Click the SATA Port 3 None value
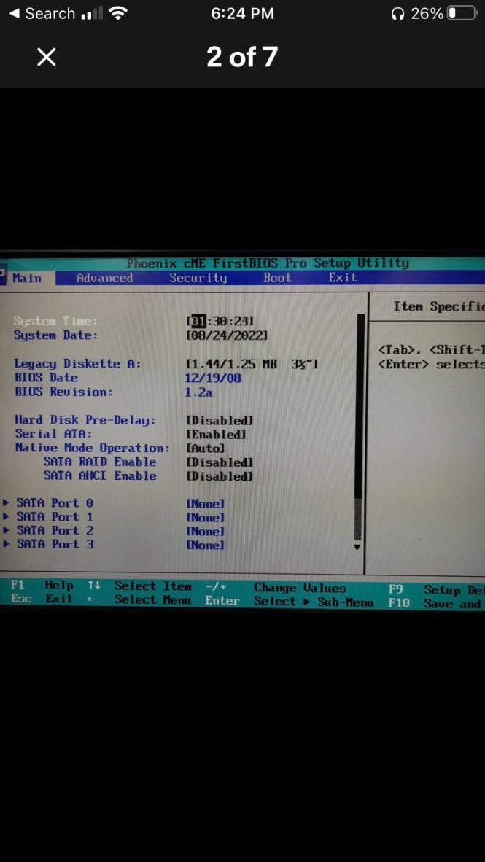This screenshot has width=485, height=862. point(206,545)
